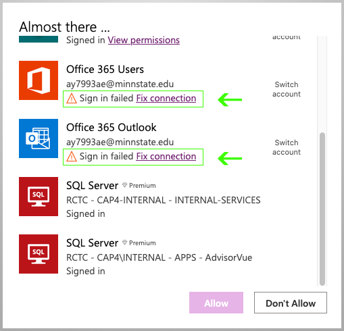The width and height of the screenshot is (344, 331).
Task: Click the Office 365 Outlook icon
Action: pos(39,138)
